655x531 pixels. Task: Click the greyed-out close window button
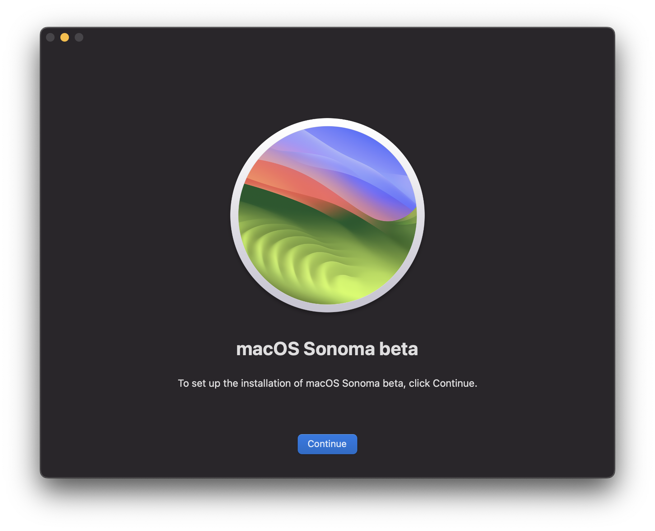50,37
